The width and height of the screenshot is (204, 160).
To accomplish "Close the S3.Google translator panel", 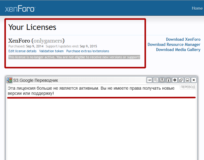I will (194, 80).
